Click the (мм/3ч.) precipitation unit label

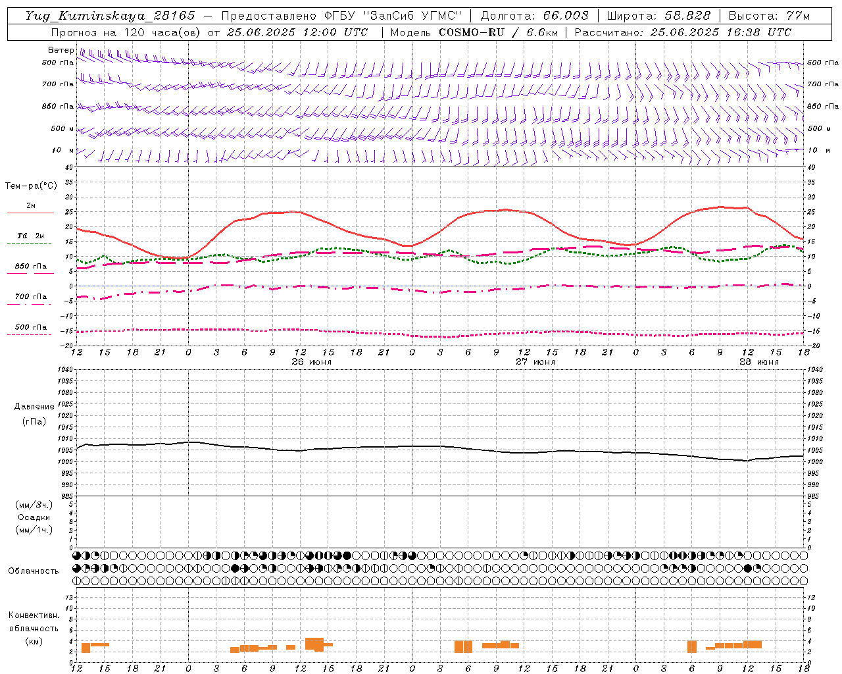(x=34, y=505)
